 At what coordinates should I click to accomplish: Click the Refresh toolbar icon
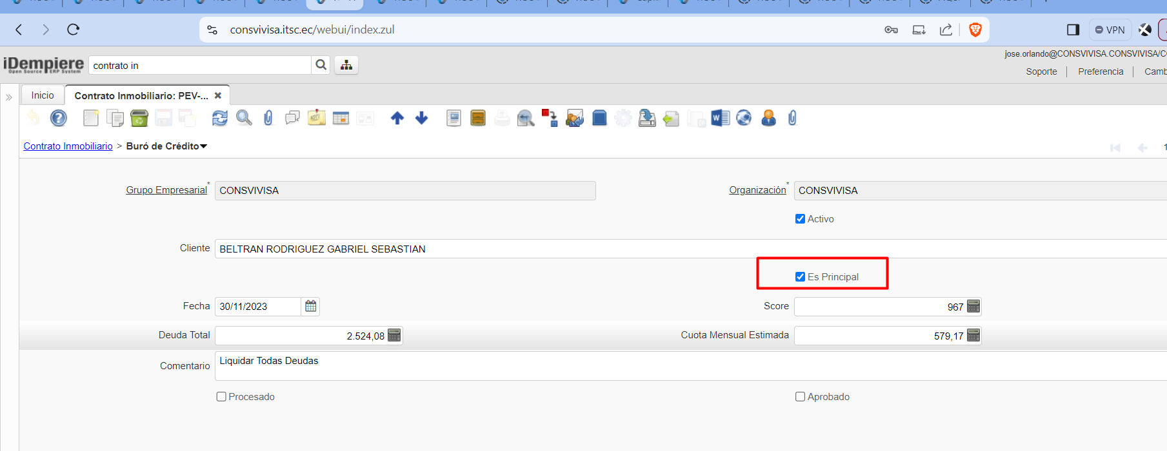[x=220, y=118]
